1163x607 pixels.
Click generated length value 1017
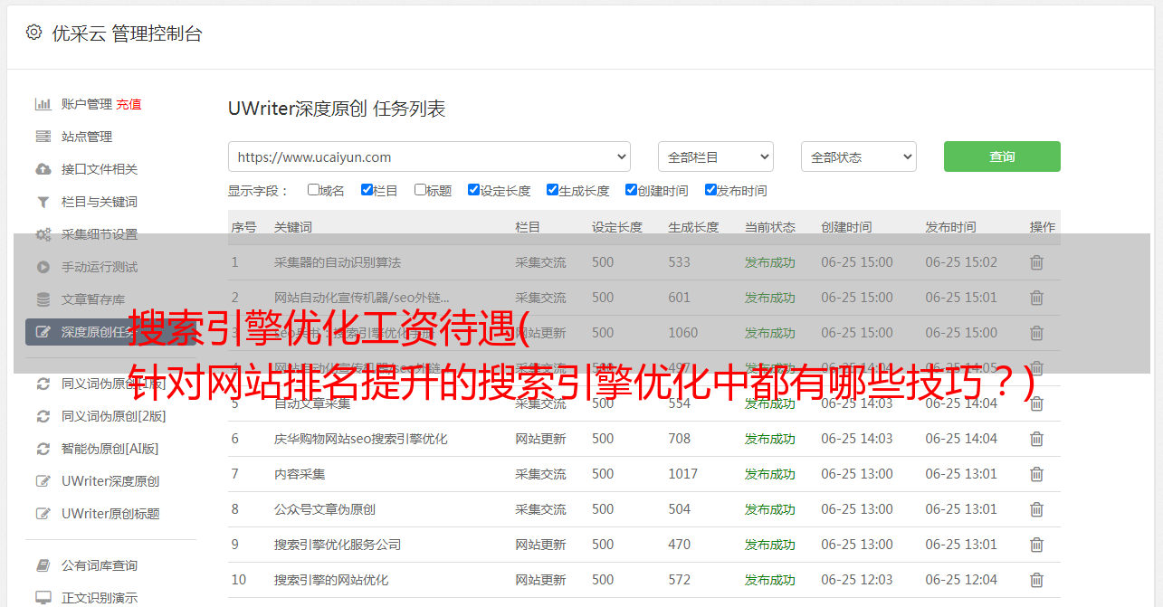pyautogui.click(x=683, y=474)
